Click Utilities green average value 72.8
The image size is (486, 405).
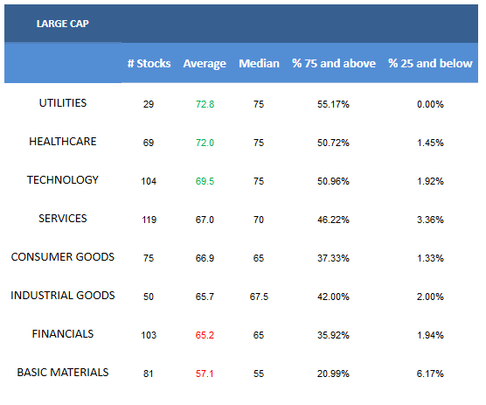pos(205,104)
